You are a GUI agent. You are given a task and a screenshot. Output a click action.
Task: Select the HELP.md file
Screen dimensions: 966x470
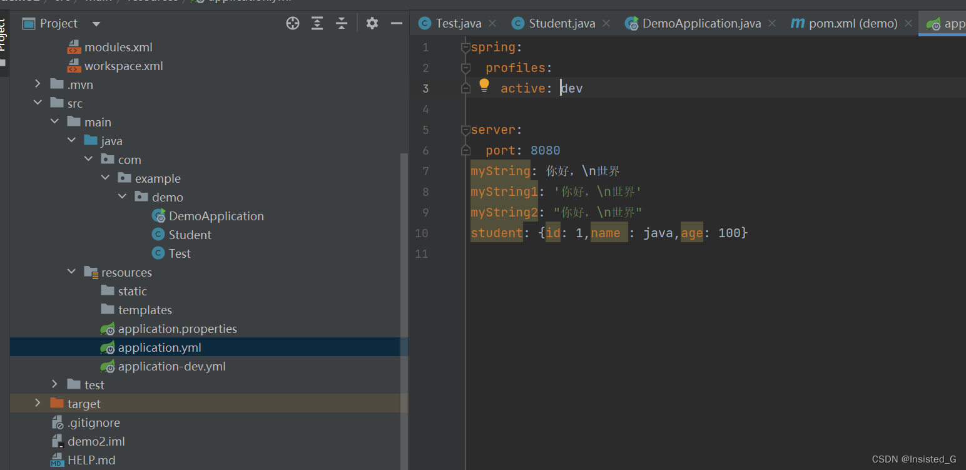click(91, 460)
